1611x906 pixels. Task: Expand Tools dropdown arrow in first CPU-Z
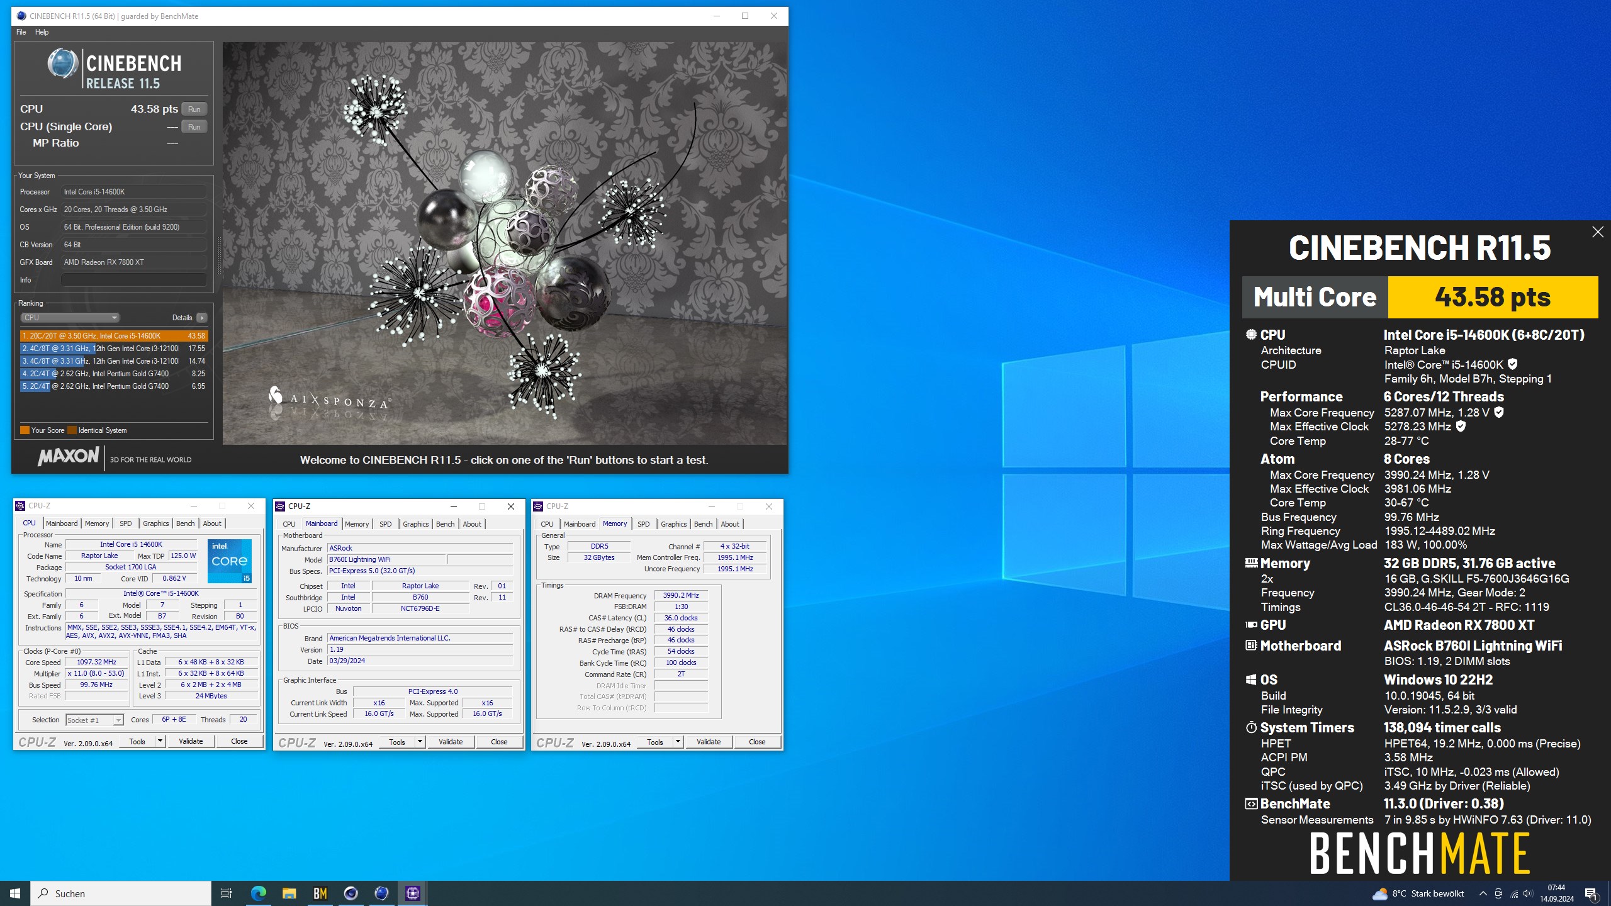[160, 741]
